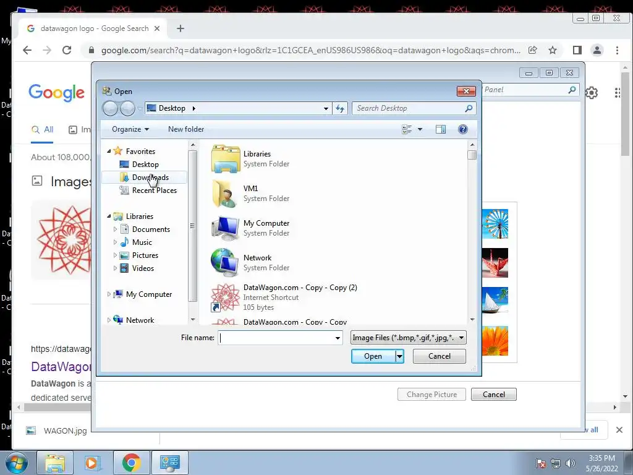Open the Image Files type filter dropdown
Screen dimensions: 633x475
tap(408, 338)
